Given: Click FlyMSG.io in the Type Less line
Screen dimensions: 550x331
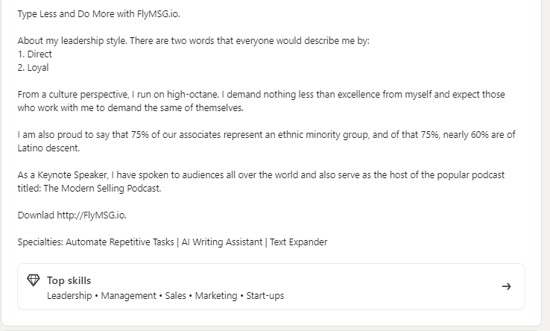Looking at the screenshot, I should tap(158, 14).
